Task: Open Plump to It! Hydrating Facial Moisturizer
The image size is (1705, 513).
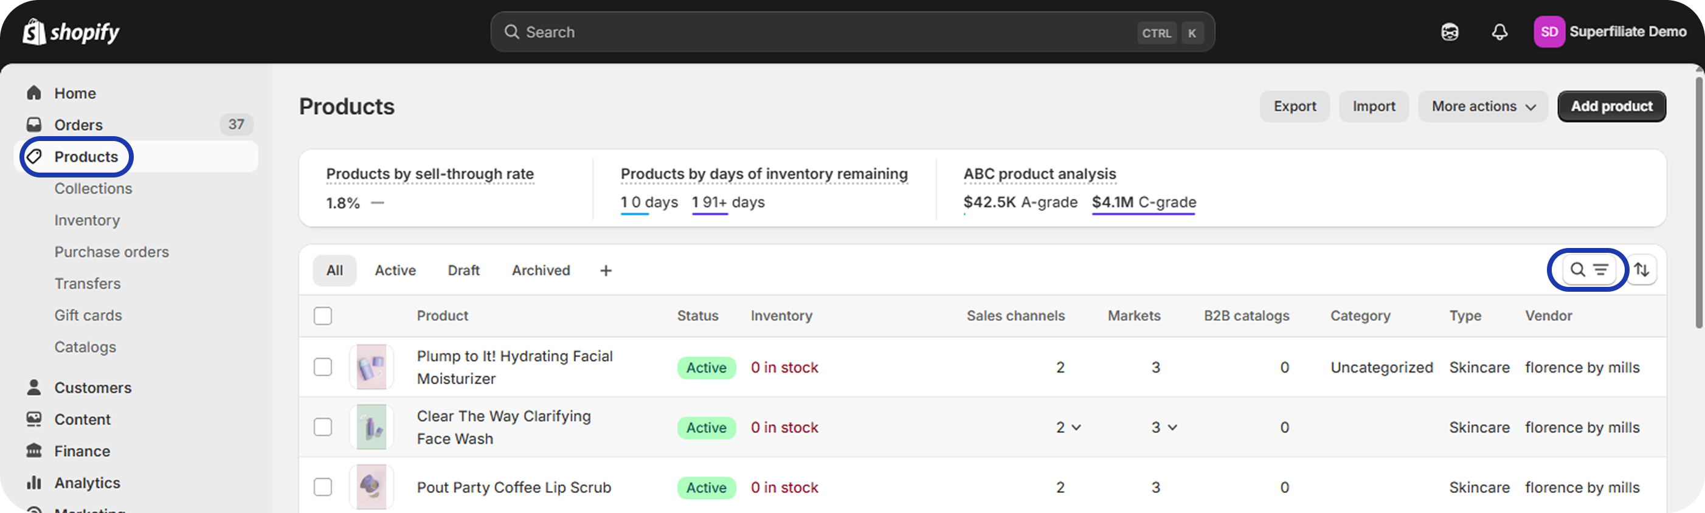Action: coord(515,367)
